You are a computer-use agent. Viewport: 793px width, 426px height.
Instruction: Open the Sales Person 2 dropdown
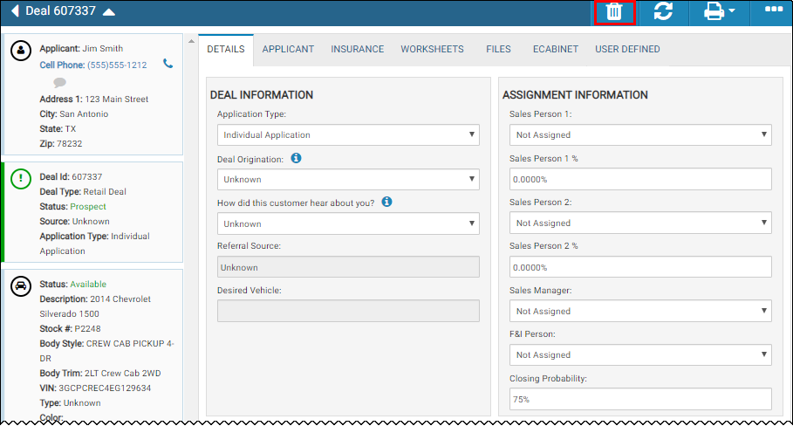coord(640,223)
